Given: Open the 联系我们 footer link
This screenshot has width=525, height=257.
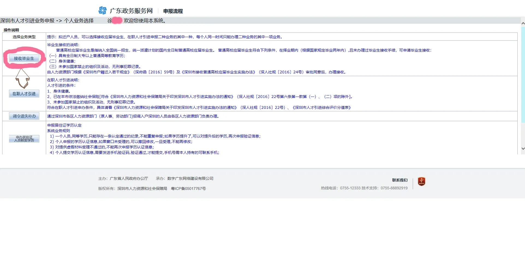Looking at the screenshot, I should (x=399, y=180).
